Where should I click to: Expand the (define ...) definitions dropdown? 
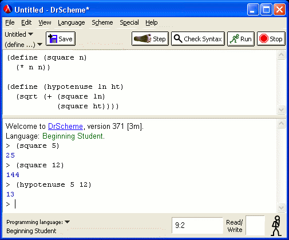point(23,45)
